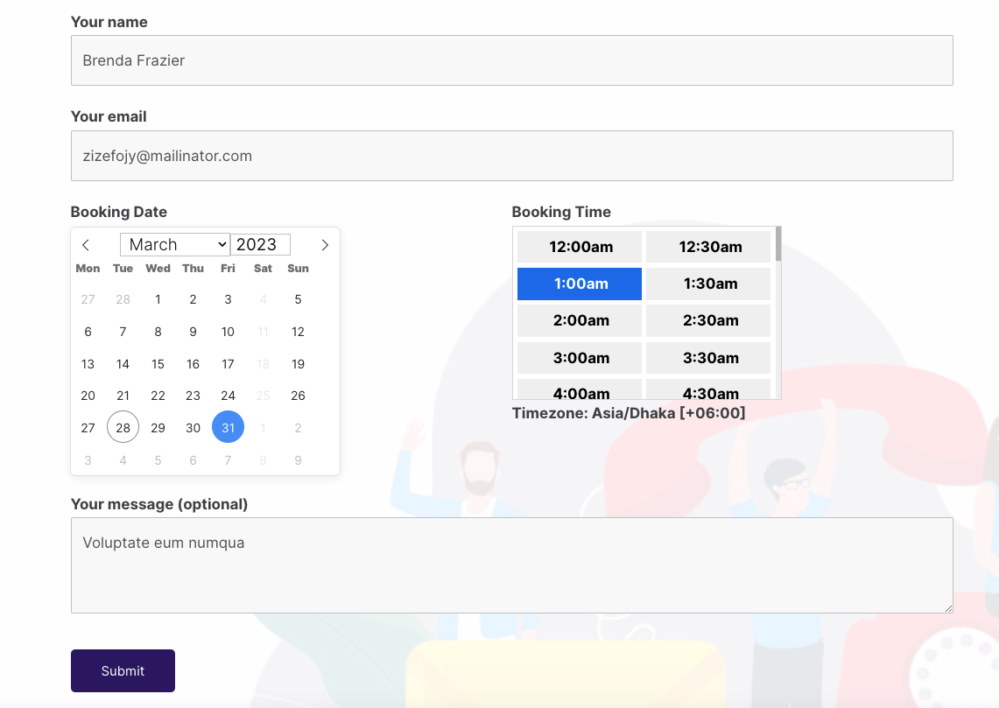Pick the 4:00am booking time
999x708 pixels.
pos(579,392)
